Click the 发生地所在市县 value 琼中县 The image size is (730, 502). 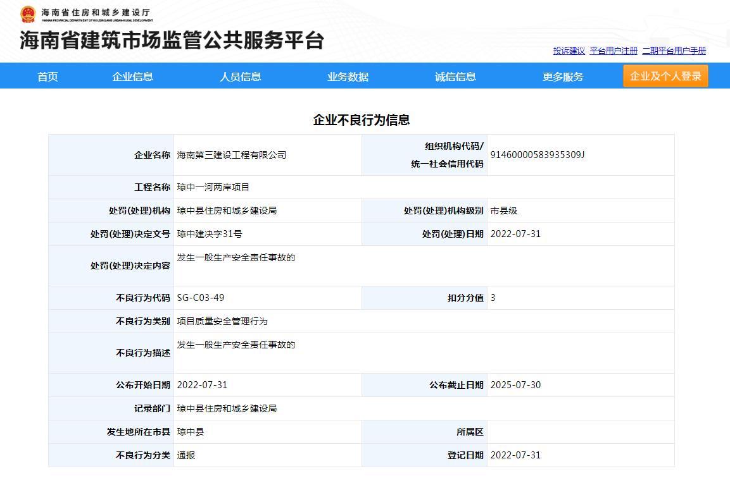pos(191,432)
